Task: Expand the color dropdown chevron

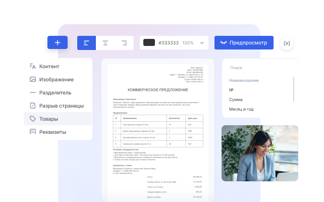Action: [x=202, y=43]
